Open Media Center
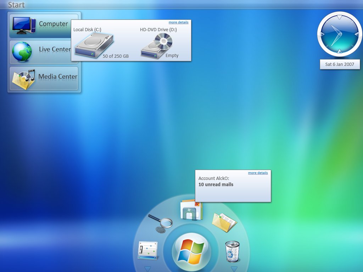363x272 pixels. (43, 76)
